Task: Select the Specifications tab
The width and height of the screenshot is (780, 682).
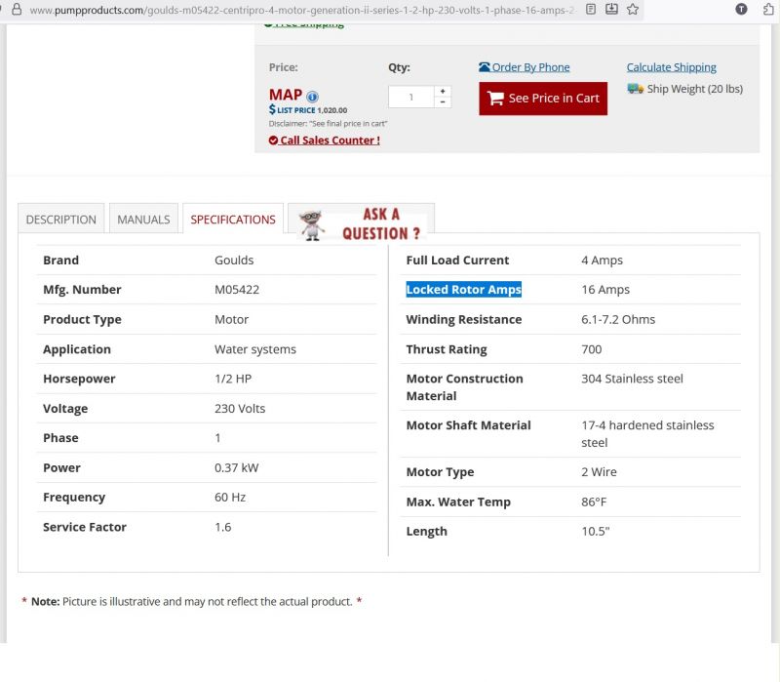Action: pyautogui.click(x=233, y=220)
